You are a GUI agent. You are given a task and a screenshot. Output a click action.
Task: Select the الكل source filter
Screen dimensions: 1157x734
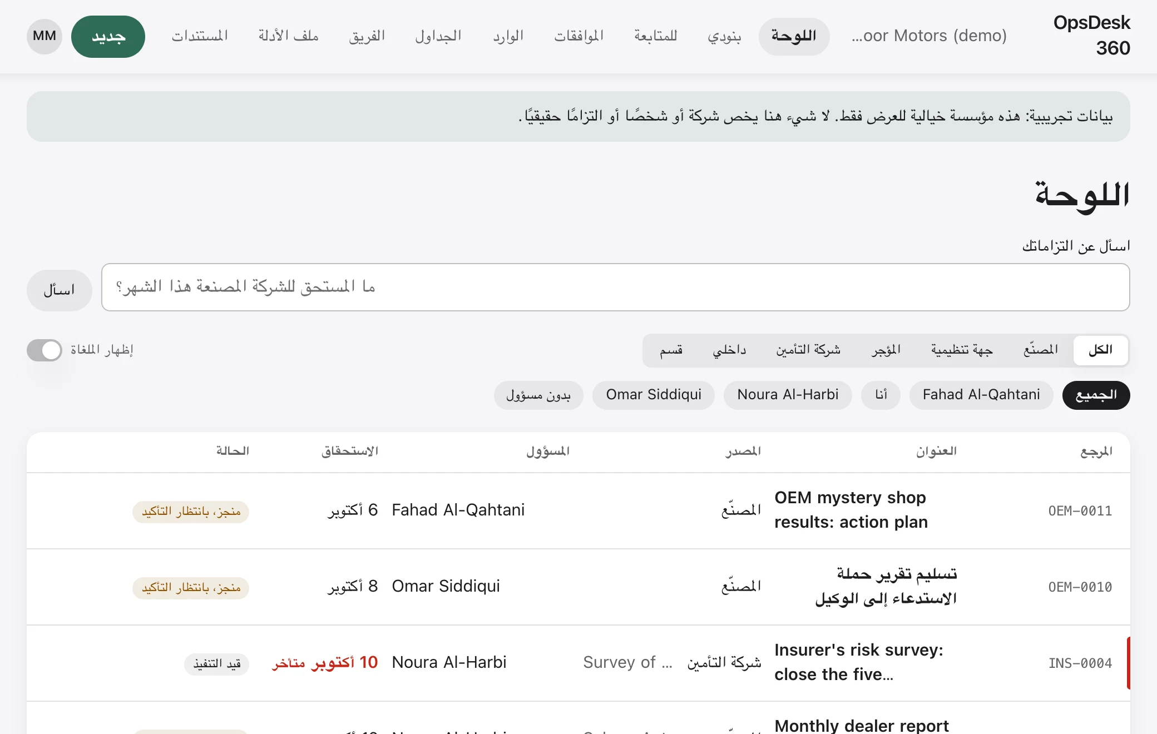click(1100, 350)
